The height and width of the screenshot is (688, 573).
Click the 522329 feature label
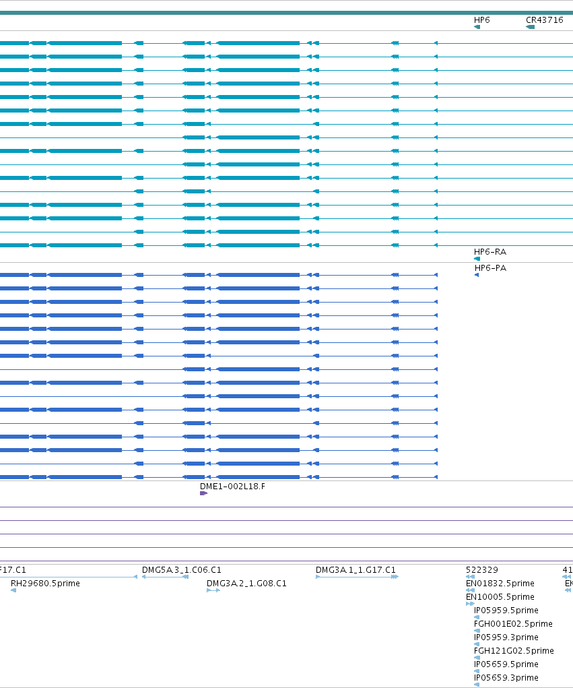coord(482,570)
